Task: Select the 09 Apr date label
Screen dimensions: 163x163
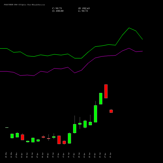Action: (x=48, y=155)
